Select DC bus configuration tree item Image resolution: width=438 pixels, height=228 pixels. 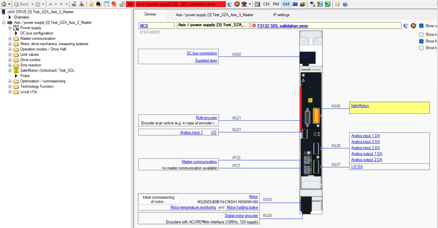[37, 33]
